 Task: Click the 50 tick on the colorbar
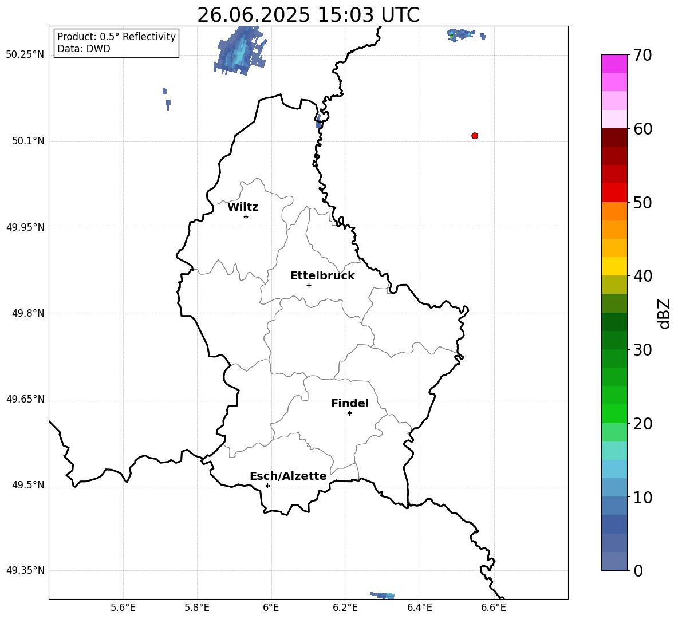pyautogui.click(x=642, y=202)
